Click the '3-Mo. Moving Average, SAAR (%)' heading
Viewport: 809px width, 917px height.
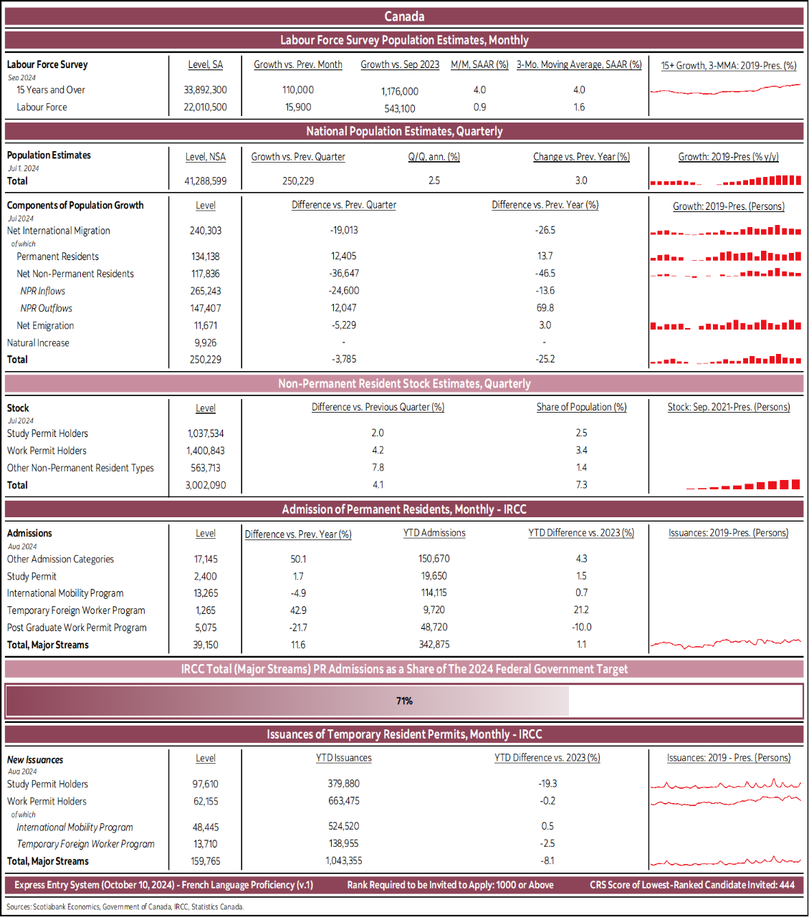(579, 64)
